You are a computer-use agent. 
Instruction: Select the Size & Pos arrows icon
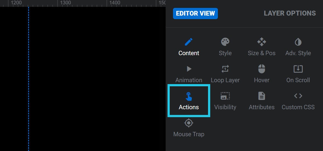(x=262, y=42)
